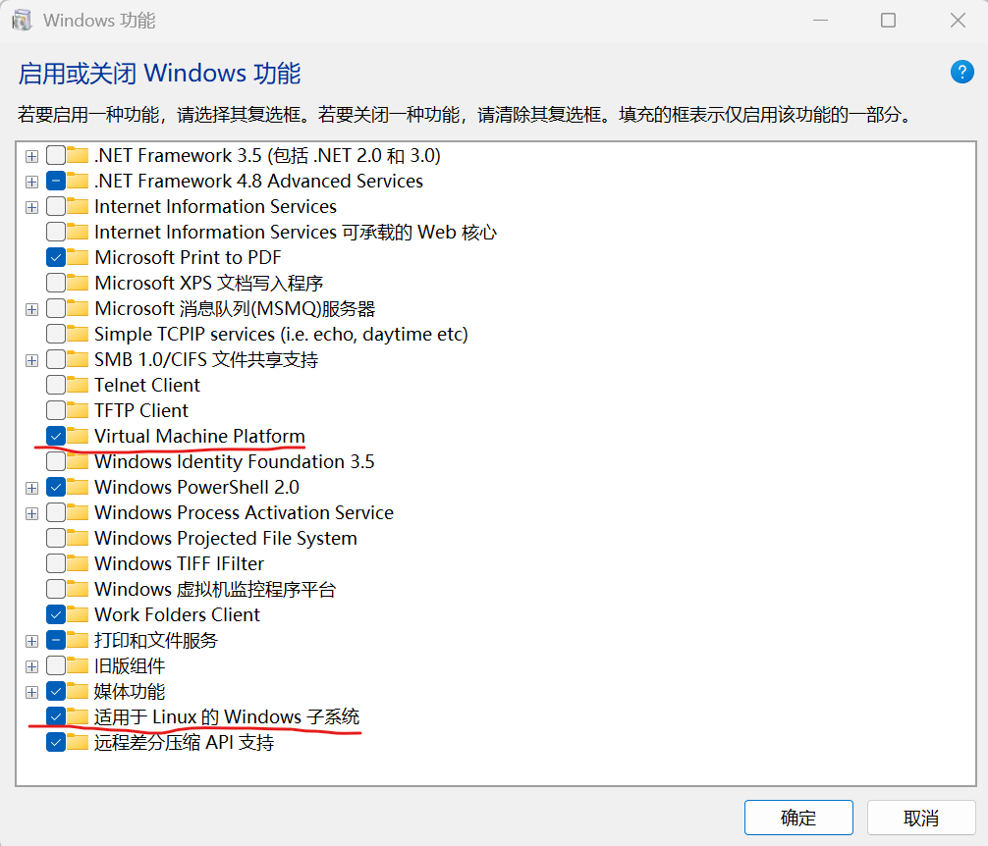Select the Windows TIFF IFilter label

pyautogui.click(x=179, y=563)
